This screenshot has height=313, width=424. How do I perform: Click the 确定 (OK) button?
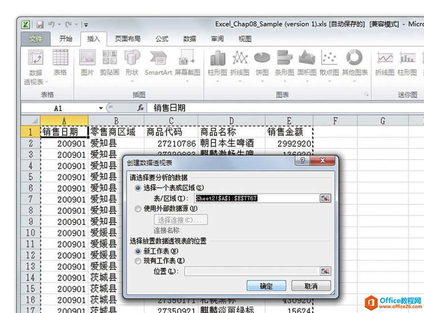[x=266, y=286]
